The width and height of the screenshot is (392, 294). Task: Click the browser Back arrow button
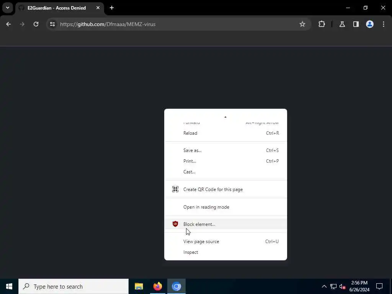pos(8,24)
